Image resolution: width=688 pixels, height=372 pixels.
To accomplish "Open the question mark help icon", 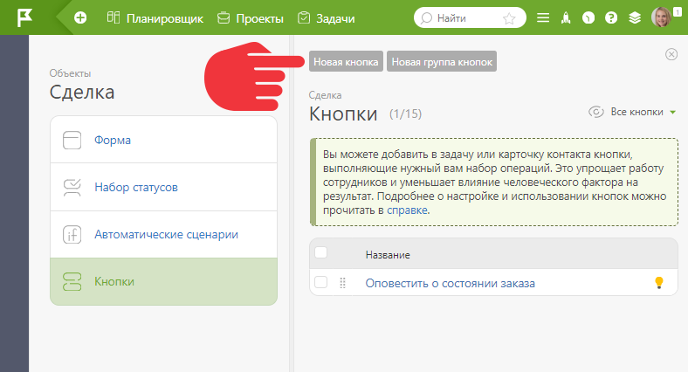I will pyautogui.click(x=611, y=18).
